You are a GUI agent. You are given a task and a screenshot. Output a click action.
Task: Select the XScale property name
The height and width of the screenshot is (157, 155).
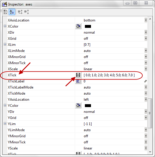[13, 69]
